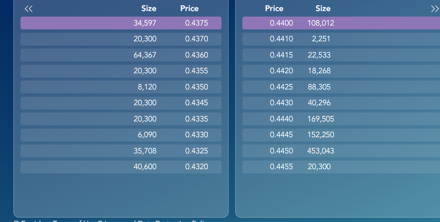Click bid row with size 64,367
Screen dimensions: 440x222
coord(121,55)
